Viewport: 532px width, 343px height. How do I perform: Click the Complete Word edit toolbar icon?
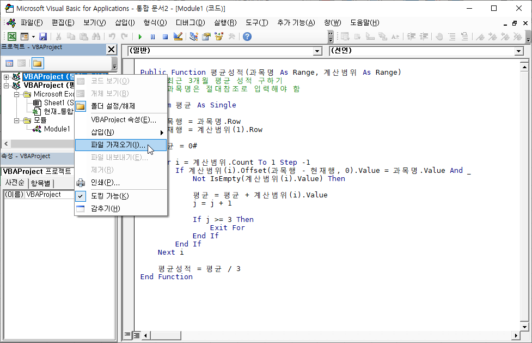coord(395,37)
